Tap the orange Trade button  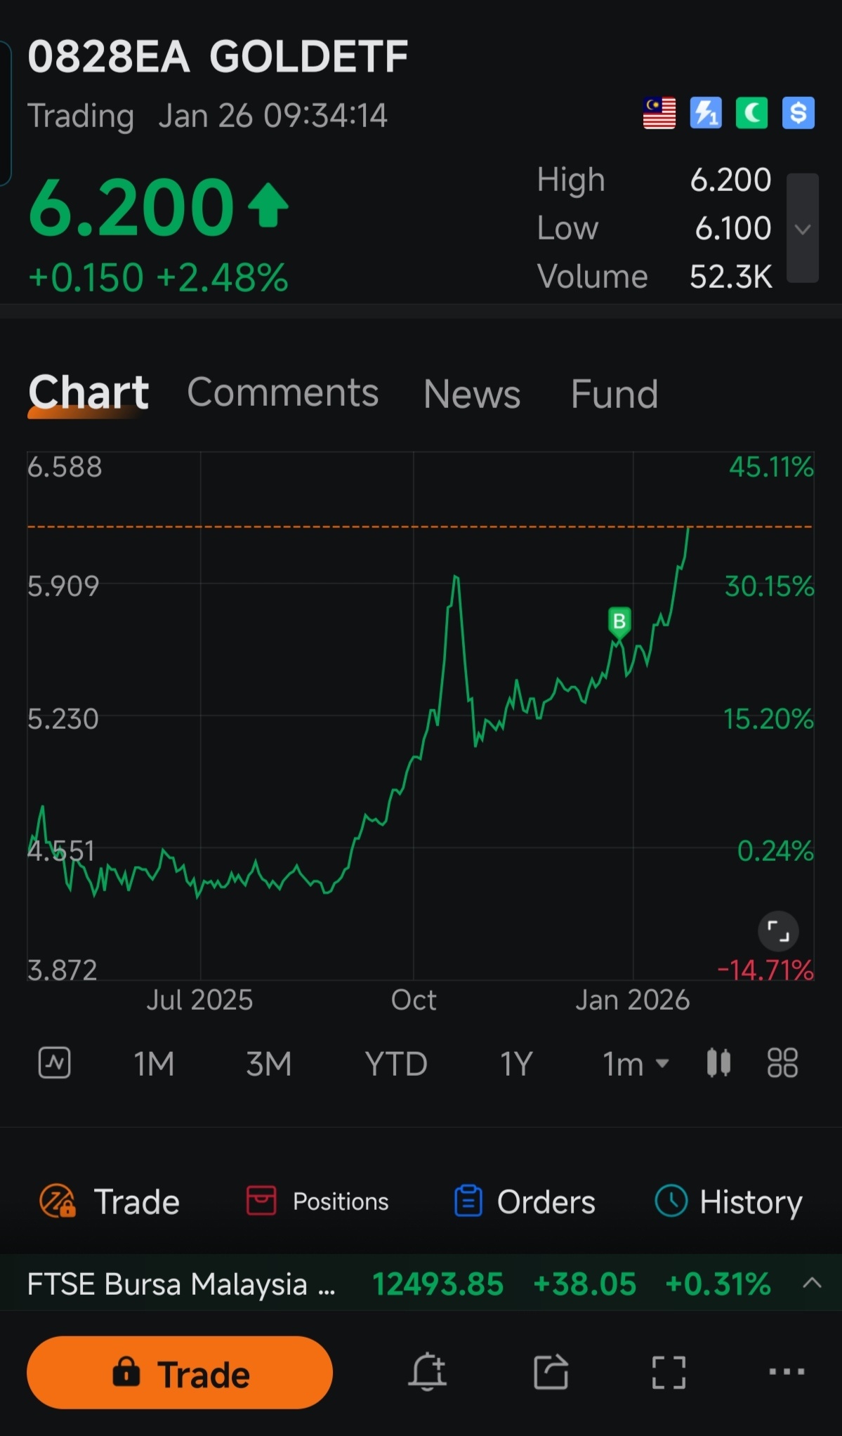[x=180, y=1372]
